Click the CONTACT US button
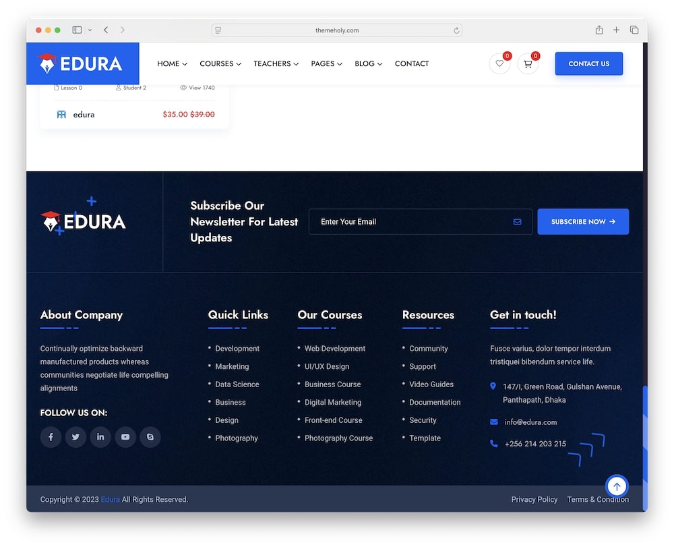Image resolution: width=674 pixels, height=547 pixels. pyautogui.click(x=589, y=63)
